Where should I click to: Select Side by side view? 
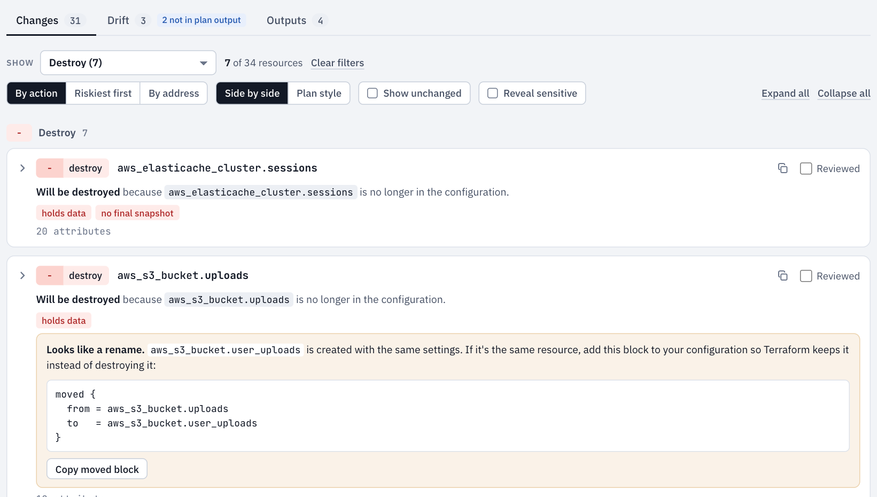coord(252,94)
